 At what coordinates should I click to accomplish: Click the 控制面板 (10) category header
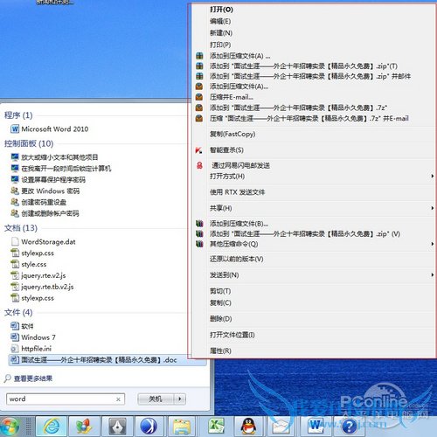29,143
